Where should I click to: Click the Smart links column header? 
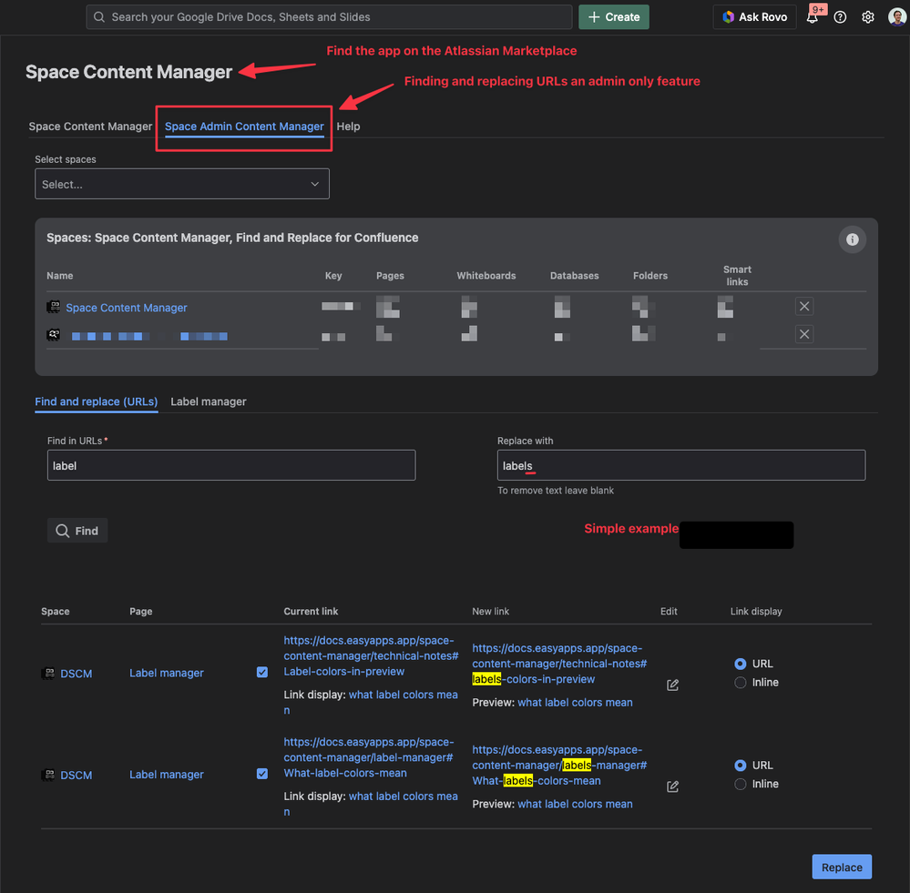737,276
